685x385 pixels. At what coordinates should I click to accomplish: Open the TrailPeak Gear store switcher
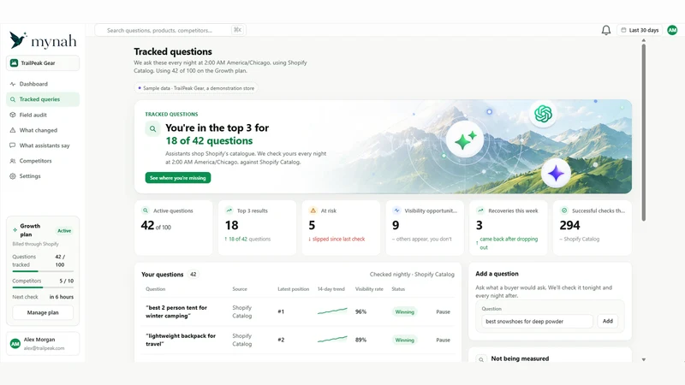click(43, 62)
